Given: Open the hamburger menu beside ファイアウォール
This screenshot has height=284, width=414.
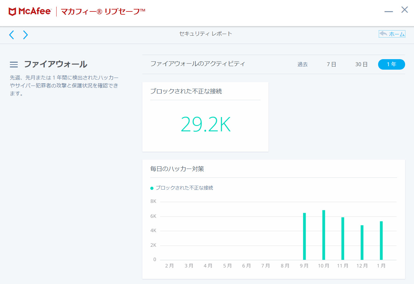Looking at the screenshot, I should click(14, 65).
